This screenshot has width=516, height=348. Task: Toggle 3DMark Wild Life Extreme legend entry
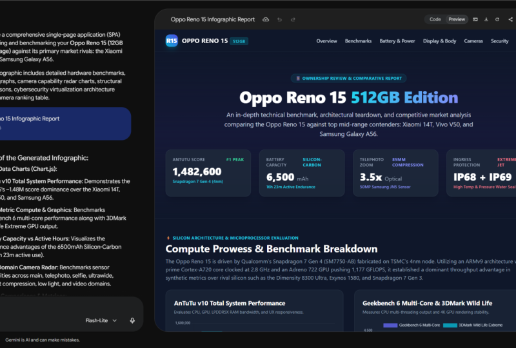tap(473, 325)
